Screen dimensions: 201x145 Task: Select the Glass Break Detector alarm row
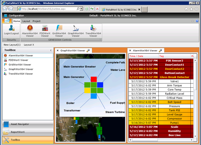161,77
